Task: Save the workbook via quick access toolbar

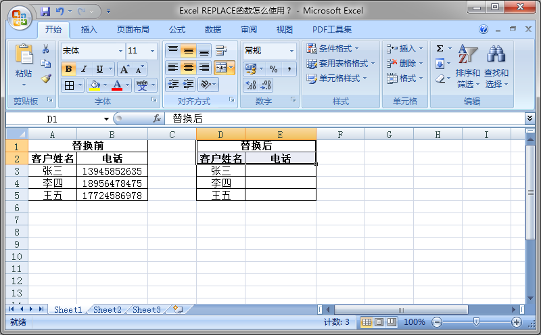Action: pos(45,11)
